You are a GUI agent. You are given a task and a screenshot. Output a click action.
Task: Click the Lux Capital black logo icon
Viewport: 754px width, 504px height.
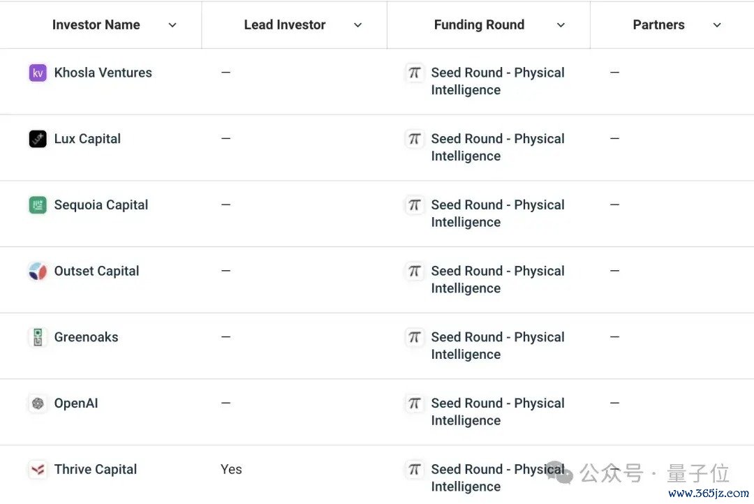click(38, 139)
